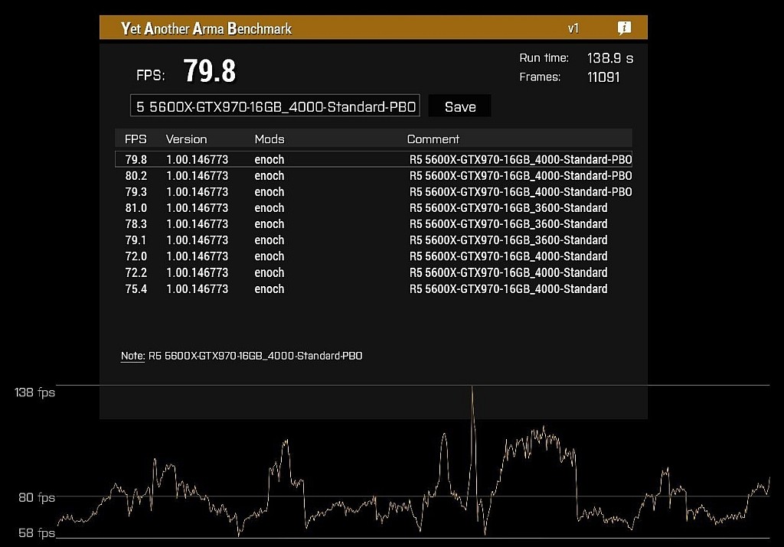
Task: Select the 72.2 FPS result row
Action: 374,273
